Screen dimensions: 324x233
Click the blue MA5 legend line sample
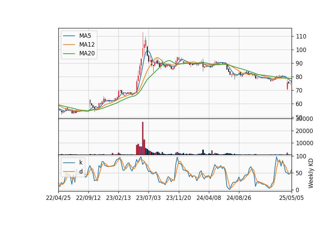69,36
